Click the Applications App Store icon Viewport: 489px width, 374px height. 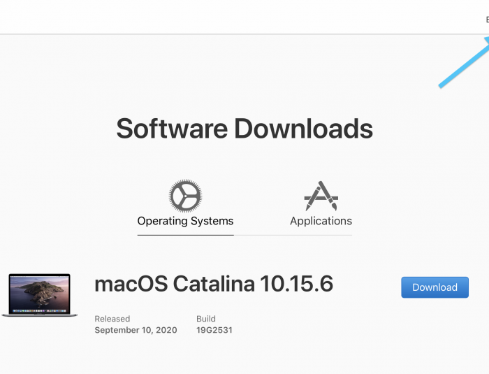(321, 196)
